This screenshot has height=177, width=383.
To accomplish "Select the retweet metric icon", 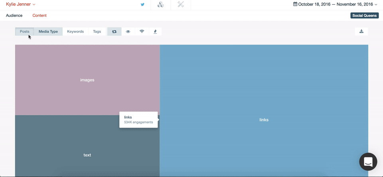I will pyautogui.click(x=114, y=31).
